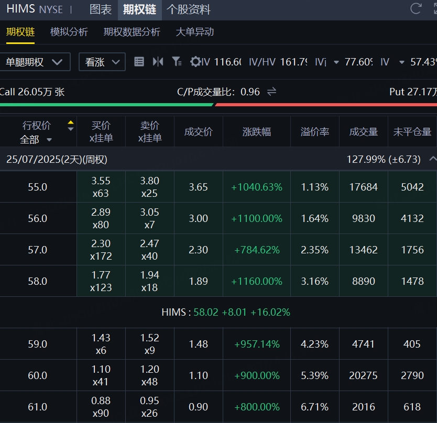Click the bid price 1.43 x6

[101, 344]
